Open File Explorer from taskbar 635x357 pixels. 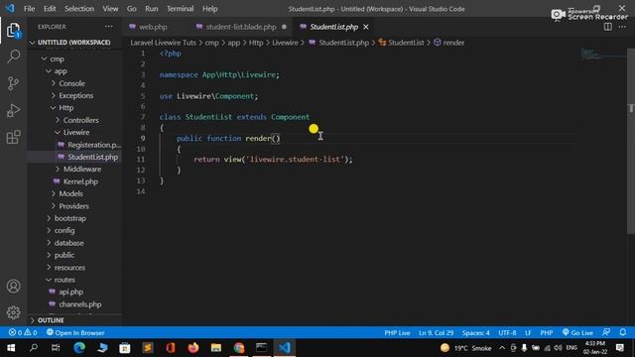coord(216,348)
